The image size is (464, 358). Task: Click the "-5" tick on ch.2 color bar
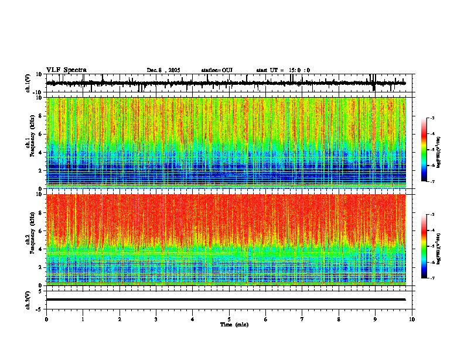432,246
